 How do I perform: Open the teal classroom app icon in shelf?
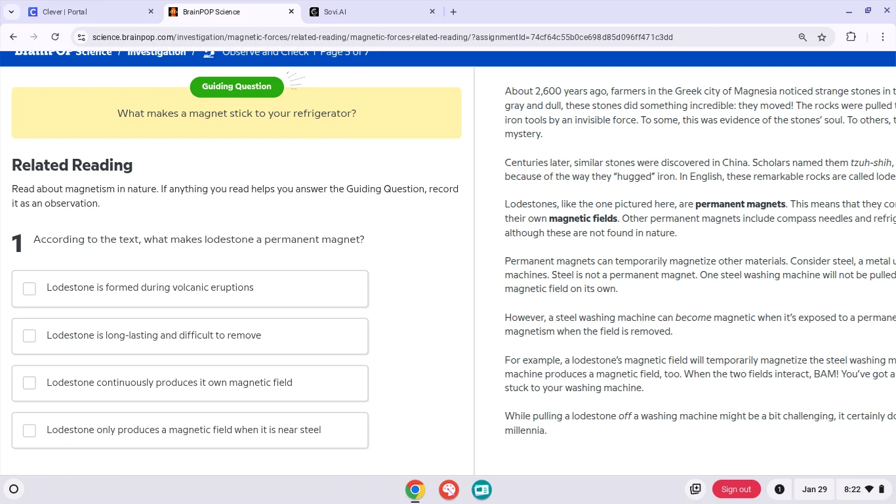point(482,490)
